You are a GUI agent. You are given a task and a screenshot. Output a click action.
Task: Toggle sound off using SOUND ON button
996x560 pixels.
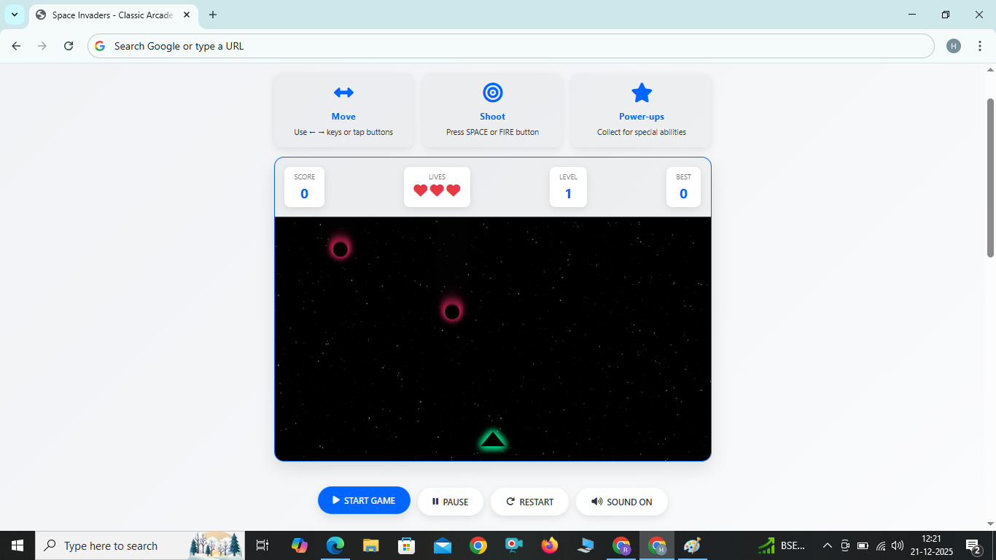coord(622,501)
